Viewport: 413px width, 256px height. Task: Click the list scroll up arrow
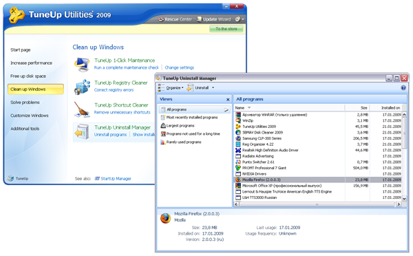(404, 114)
